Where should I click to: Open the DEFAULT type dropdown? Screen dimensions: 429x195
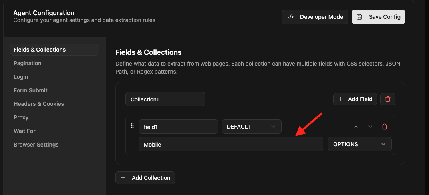251,127
